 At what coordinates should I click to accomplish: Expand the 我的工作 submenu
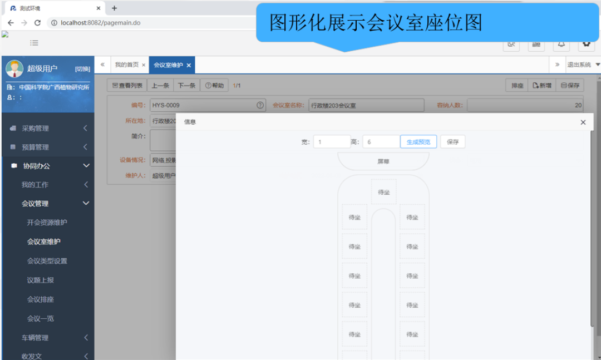tap(48, 184)
